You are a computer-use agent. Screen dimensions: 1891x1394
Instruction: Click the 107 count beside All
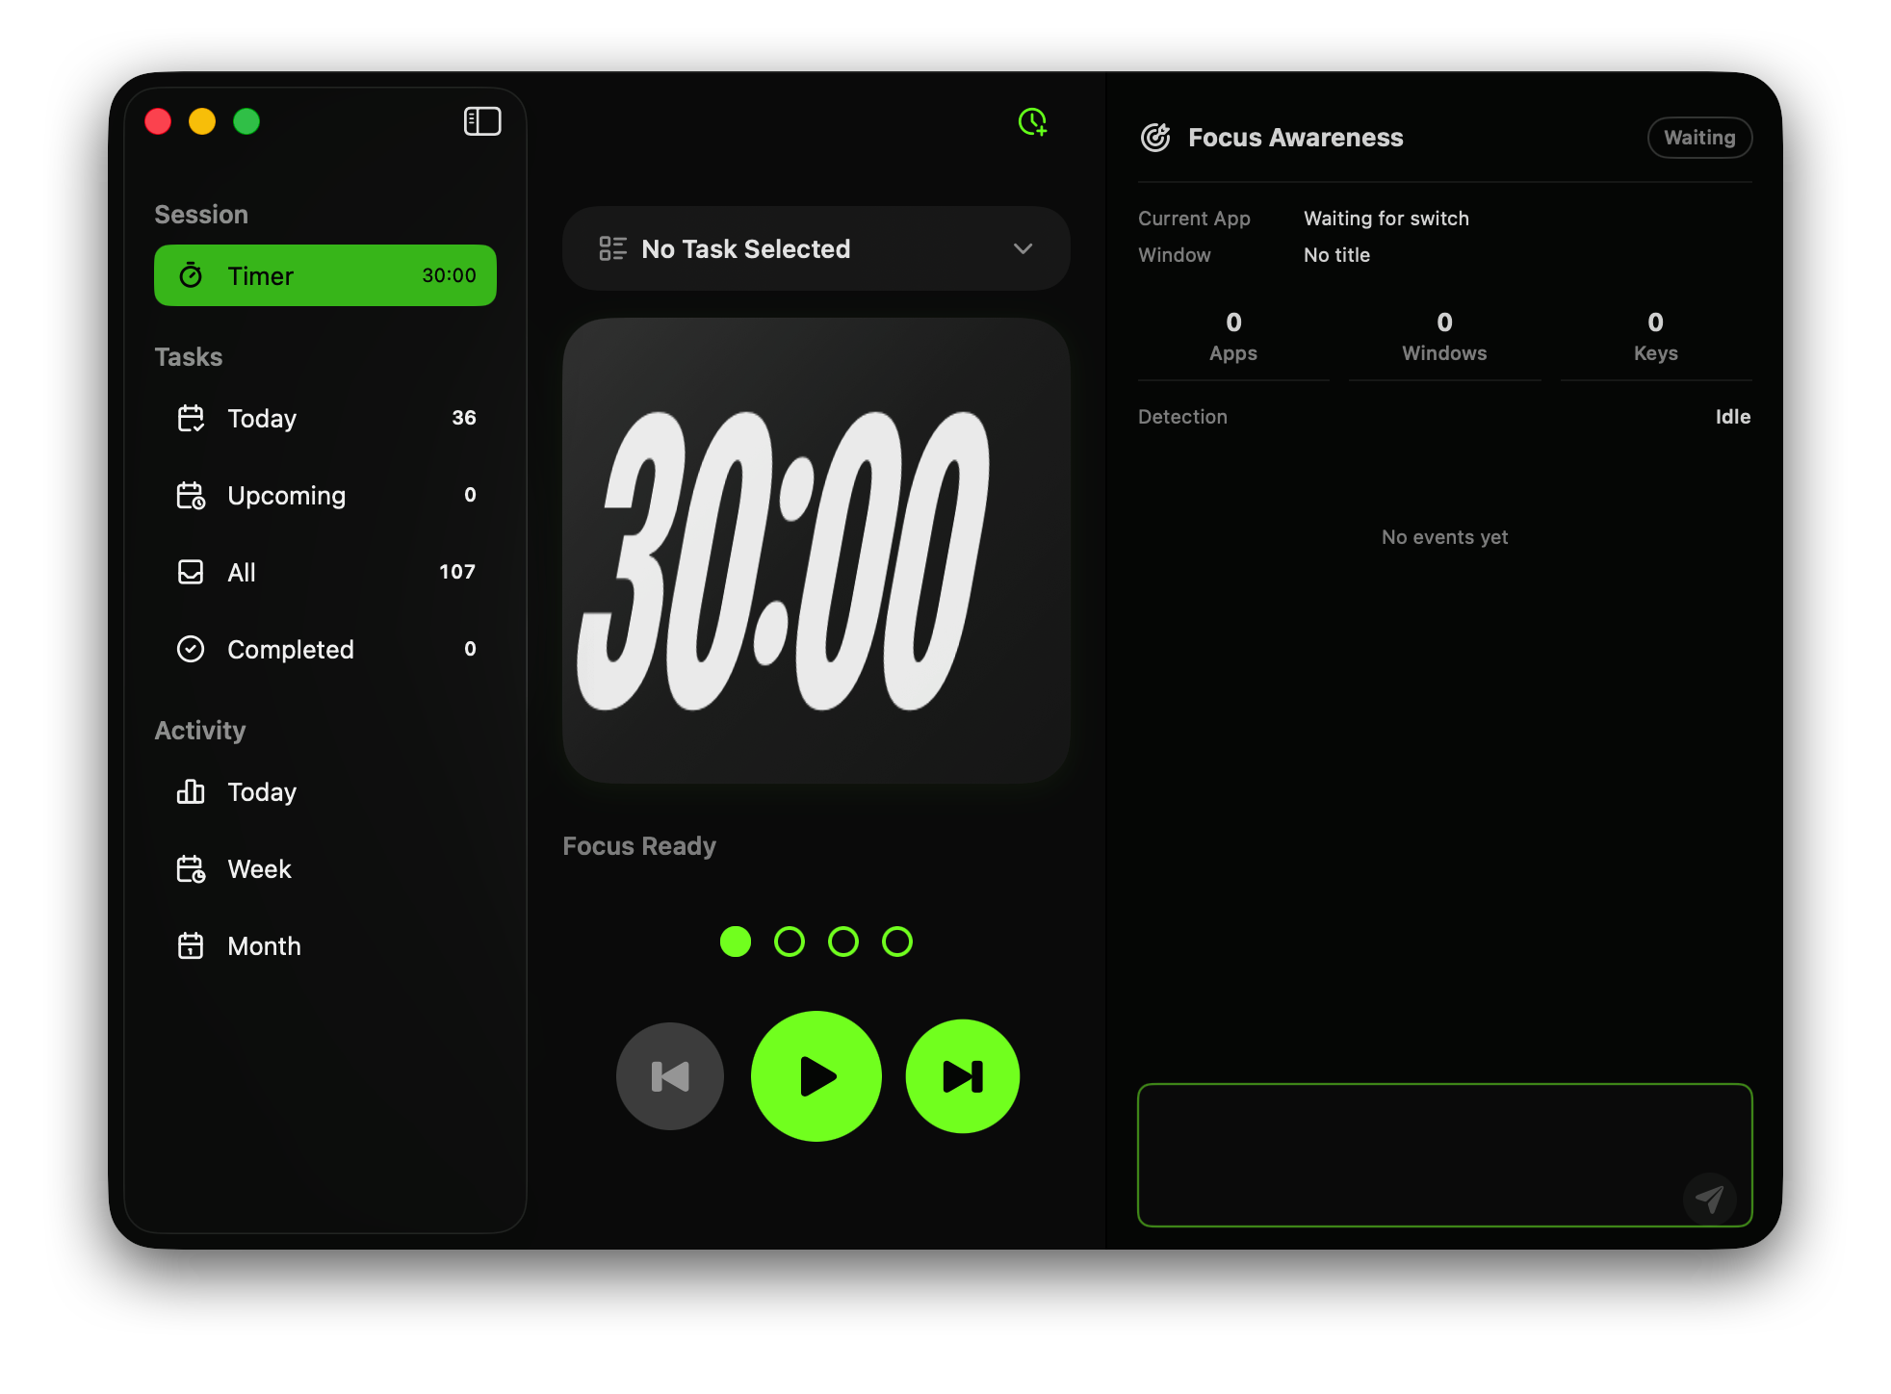pyautogui.click(x=457, y=572)
